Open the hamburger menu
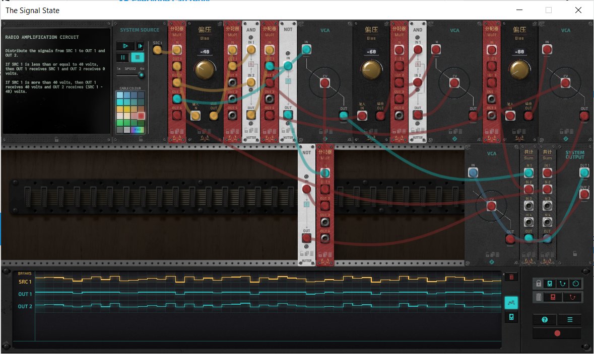This screenshot has height=354, width=594. point(570,320)
